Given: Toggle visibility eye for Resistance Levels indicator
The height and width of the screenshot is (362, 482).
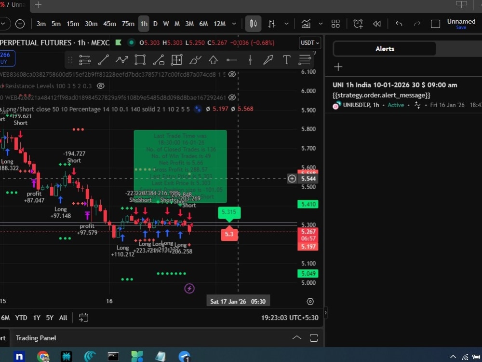Looking at the screenshot, I should pyautogui.click(x=101, y=86).
